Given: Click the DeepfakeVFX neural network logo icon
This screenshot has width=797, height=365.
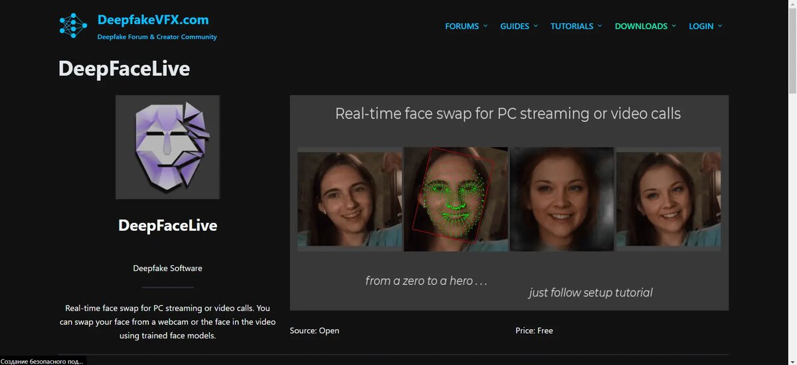Looking at the screenshot, I should [74, 25].
